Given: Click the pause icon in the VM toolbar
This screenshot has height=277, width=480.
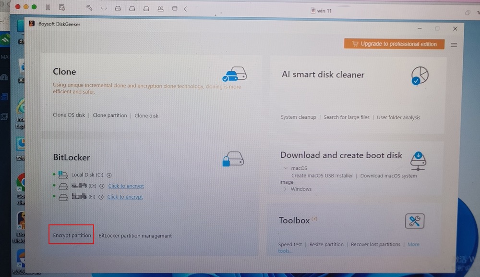Looking at the screenshot, I should (48, 7).
